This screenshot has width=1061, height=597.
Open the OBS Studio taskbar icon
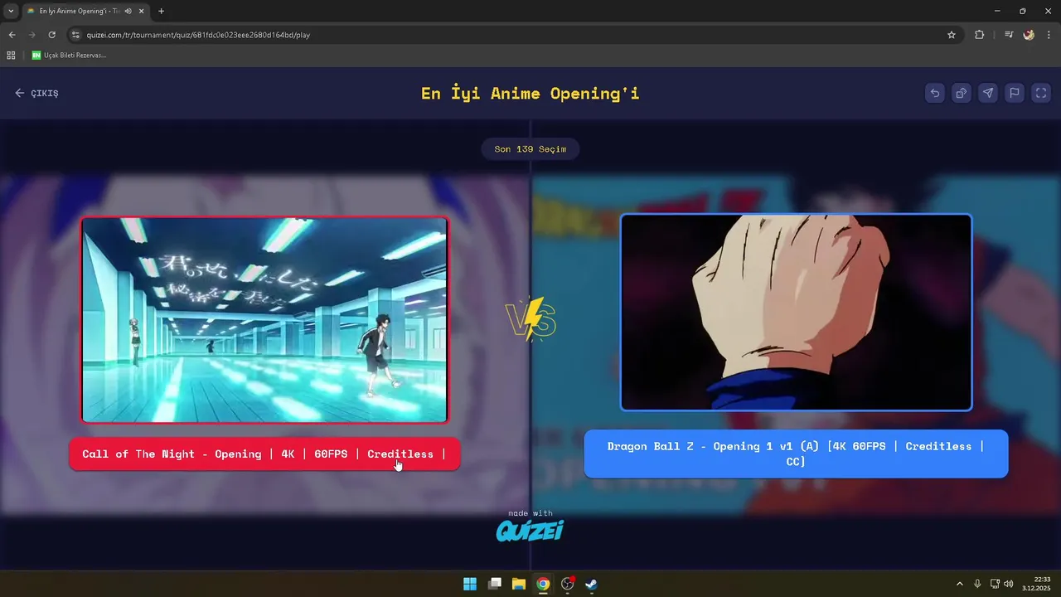click(x=568, y=584)
